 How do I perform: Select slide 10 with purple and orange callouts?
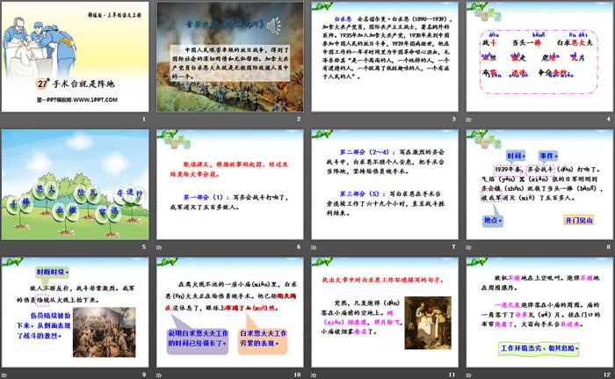coord(230,312)
